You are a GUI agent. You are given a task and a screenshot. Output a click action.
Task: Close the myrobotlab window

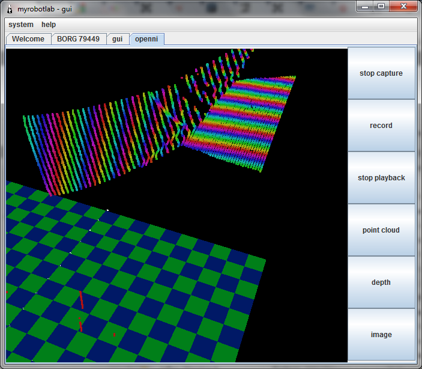(402, 6)
